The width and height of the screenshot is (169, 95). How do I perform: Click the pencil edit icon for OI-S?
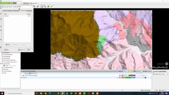tap(118, 78)
